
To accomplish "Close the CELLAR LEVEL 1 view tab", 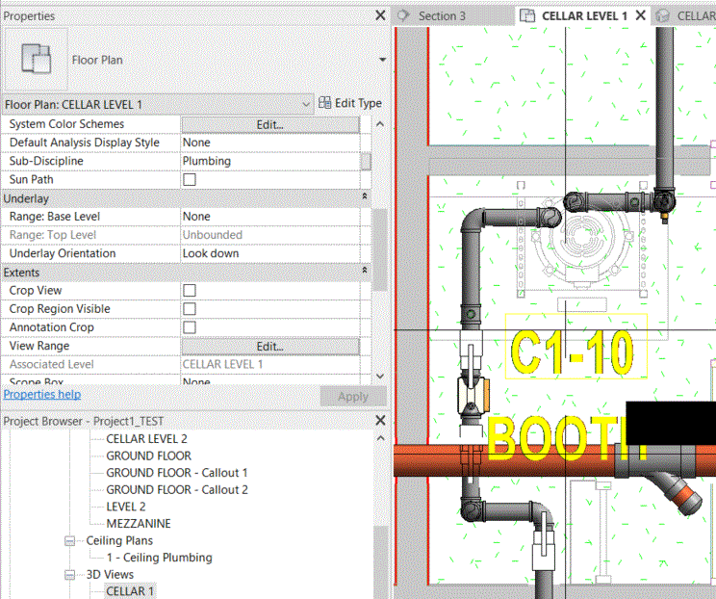I will coord(641,15).
